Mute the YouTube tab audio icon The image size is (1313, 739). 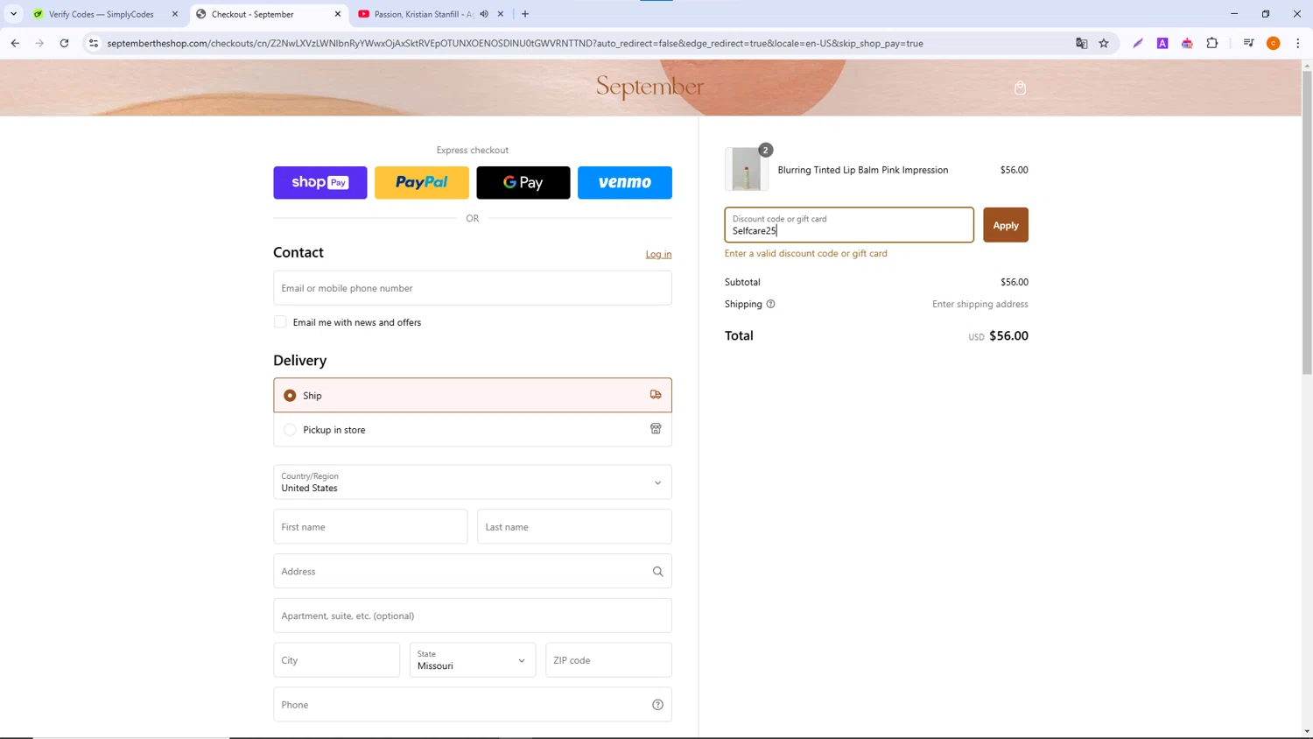click(x=484, y=14)
